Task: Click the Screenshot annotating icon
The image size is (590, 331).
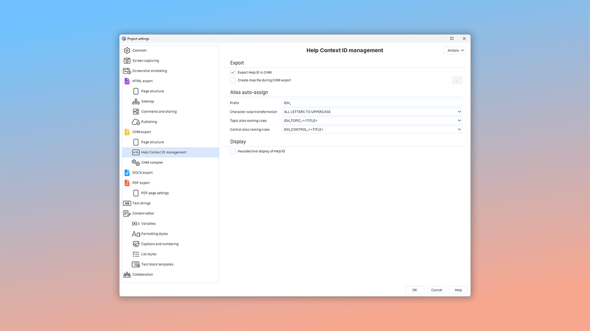Action: tap(128, 71)
